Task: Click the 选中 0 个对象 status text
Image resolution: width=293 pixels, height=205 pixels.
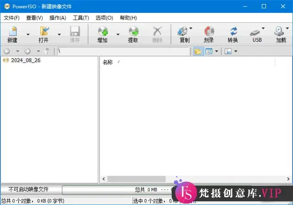Action: click(149, 201)
